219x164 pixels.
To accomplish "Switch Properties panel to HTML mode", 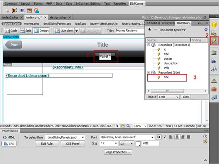I will [9, 137].
